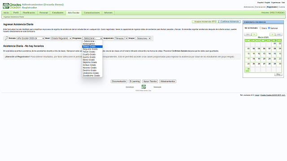The height and width of the screenshot is (161, 287).
Task: Select March 31 in the calendar
Action: pyautogui.click(x=248, y=70)
